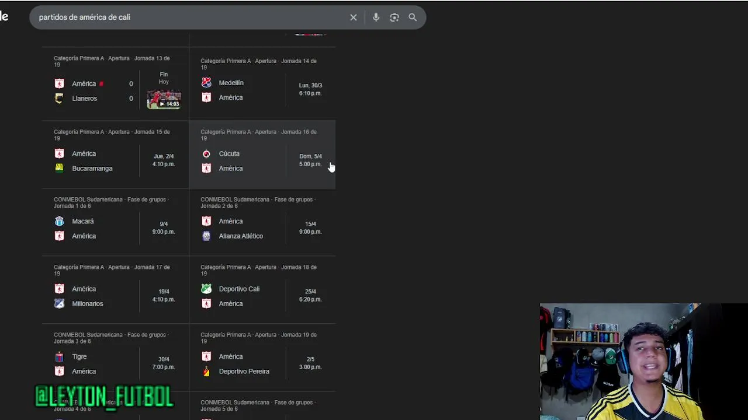Click the Deportivo Cali team crest
Viewport: 748px width, 420px height.
[x=206, y=289]
